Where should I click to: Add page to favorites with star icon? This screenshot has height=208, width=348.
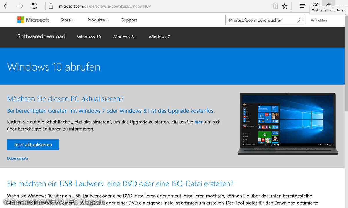tap(285, 6)
